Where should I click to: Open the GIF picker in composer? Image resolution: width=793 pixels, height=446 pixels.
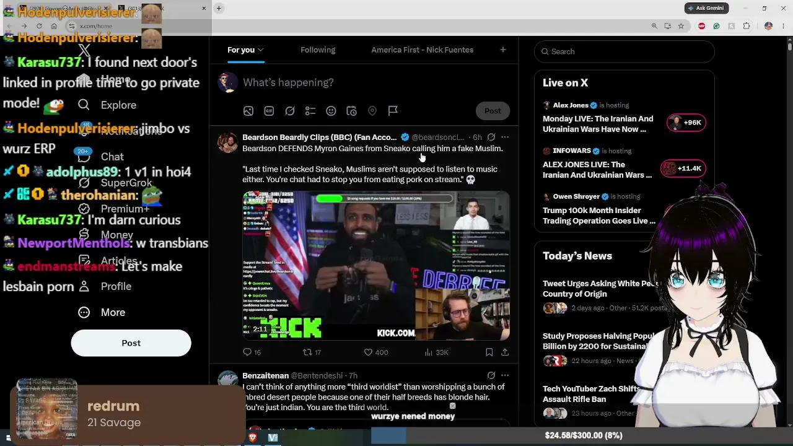coord(269,111)
